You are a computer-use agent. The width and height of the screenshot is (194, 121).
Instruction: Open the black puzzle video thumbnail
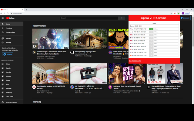(x=89, y=74)
